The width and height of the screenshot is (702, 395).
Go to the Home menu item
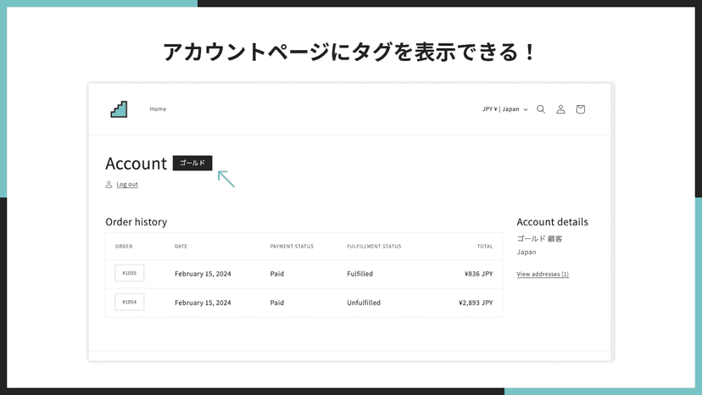point(158,109)
